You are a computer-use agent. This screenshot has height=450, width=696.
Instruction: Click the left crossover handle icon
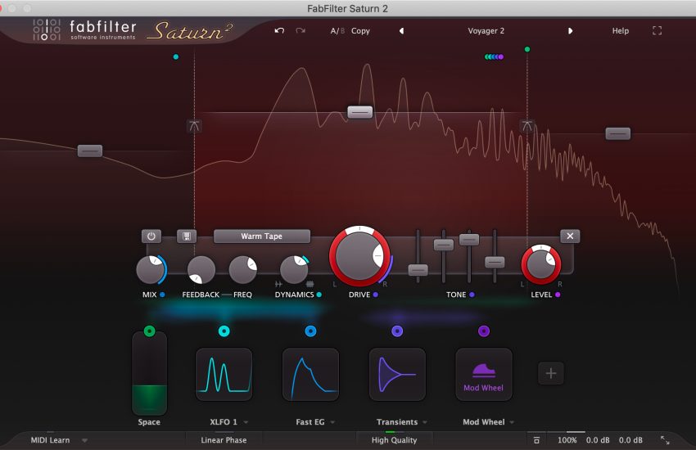(x=194, y=126)
